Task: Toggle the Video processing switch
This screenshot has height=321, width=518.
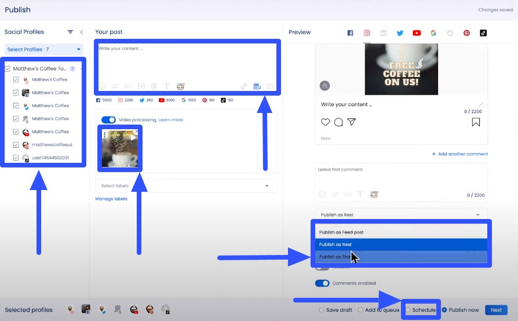Action: pyautogui.click(x=108, y=120)
